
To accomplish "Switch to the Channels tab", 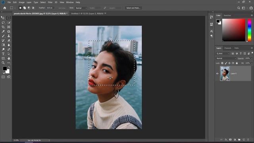I will 227,48.
